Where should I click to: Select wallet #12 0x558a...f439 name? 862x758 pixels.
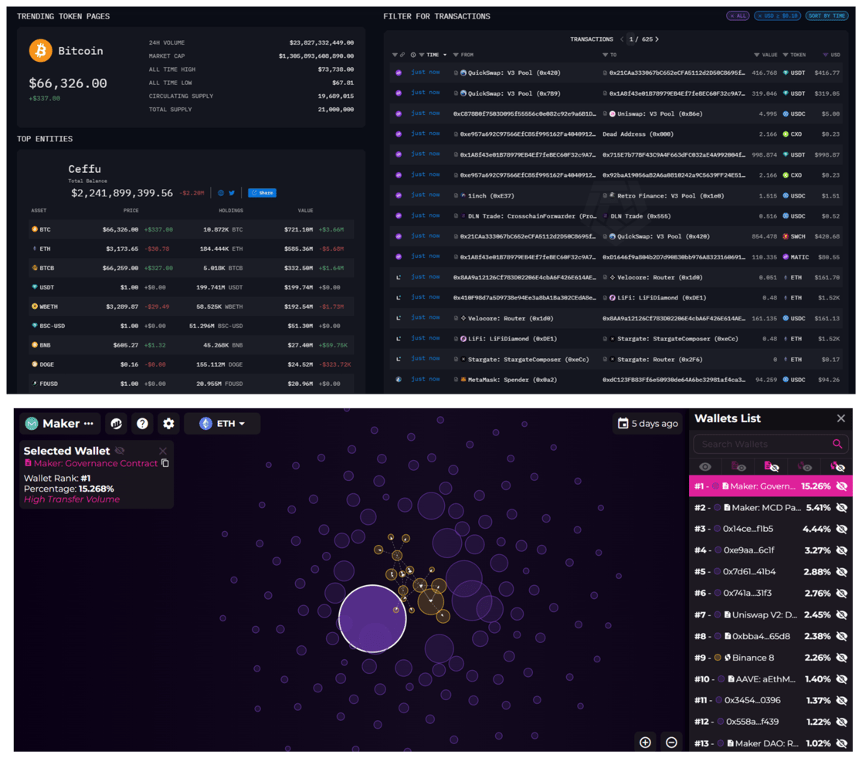tap(752, 722)
